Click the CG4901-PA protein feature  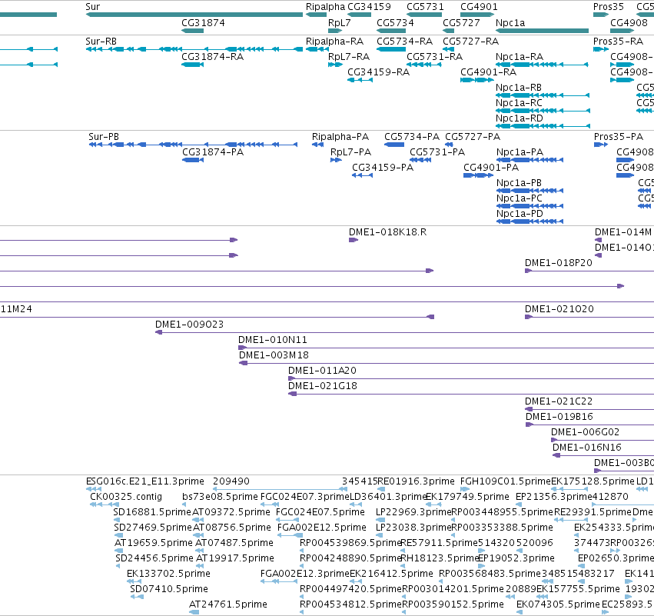(479, 175)
